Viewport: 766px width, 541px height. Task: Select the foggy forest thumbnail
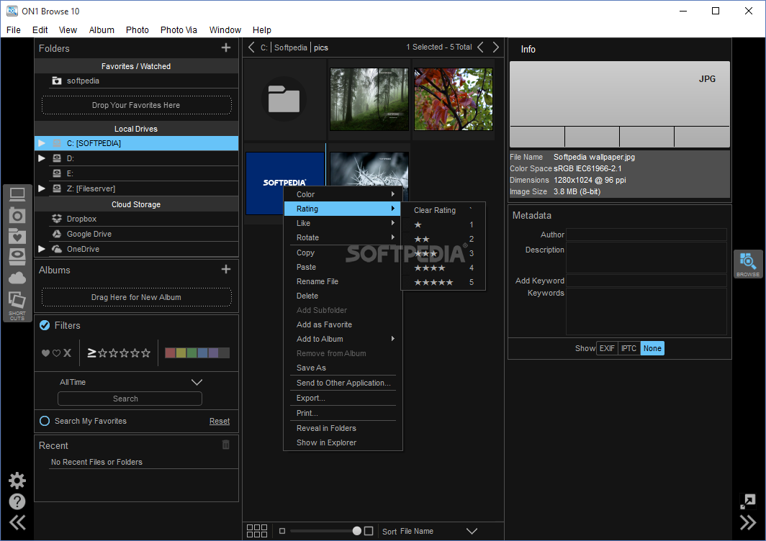point(369,99)
